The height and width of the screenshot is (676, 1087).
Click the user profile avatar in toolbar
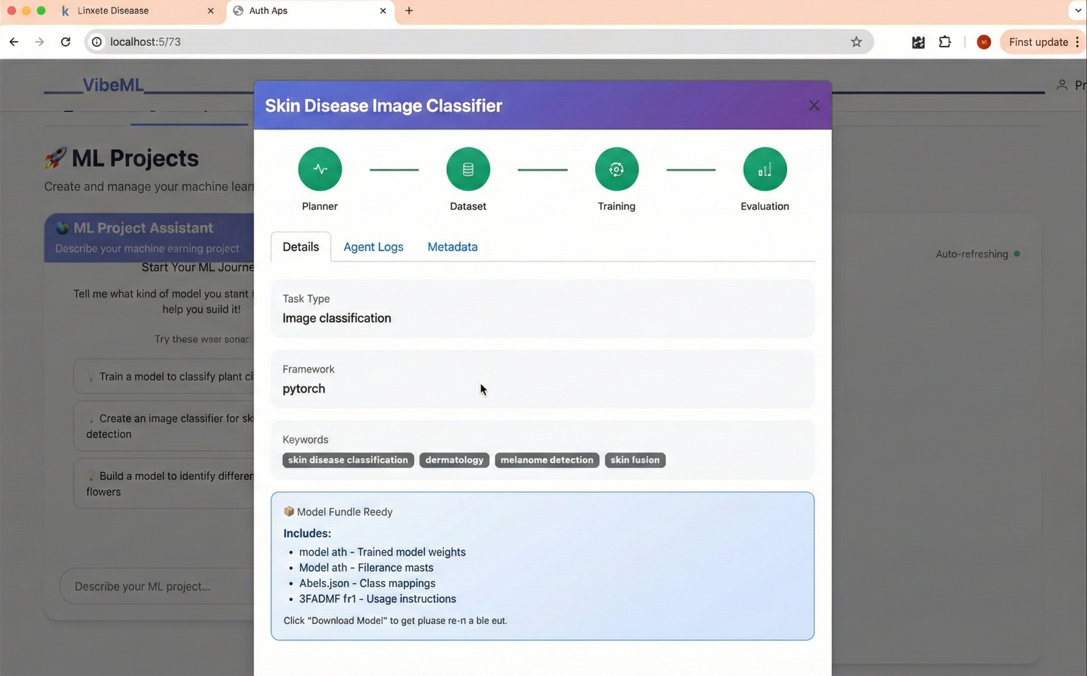point(983,42)
